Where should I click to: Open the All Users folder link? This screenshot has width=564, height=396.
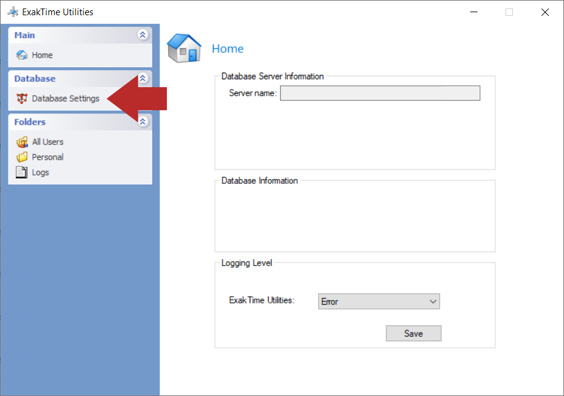48,142
